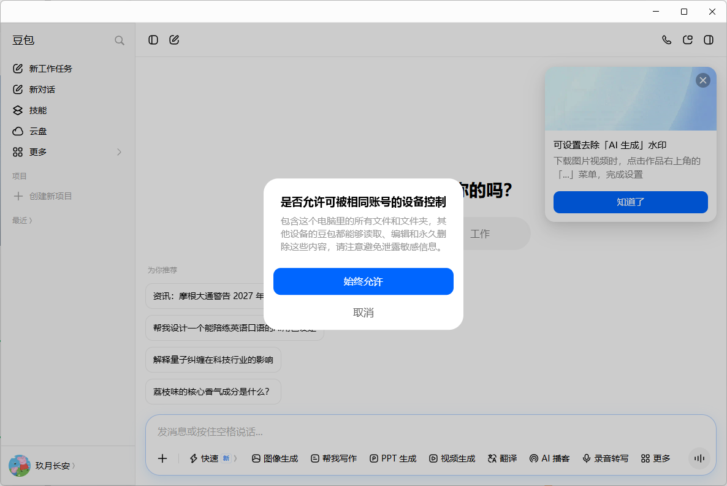Image resolution: width=727 pixels, height=486 pixels.
Task: Select suggestion 解释量子纠缠在科技行业的影响
Action: click(x=213, y=360)
